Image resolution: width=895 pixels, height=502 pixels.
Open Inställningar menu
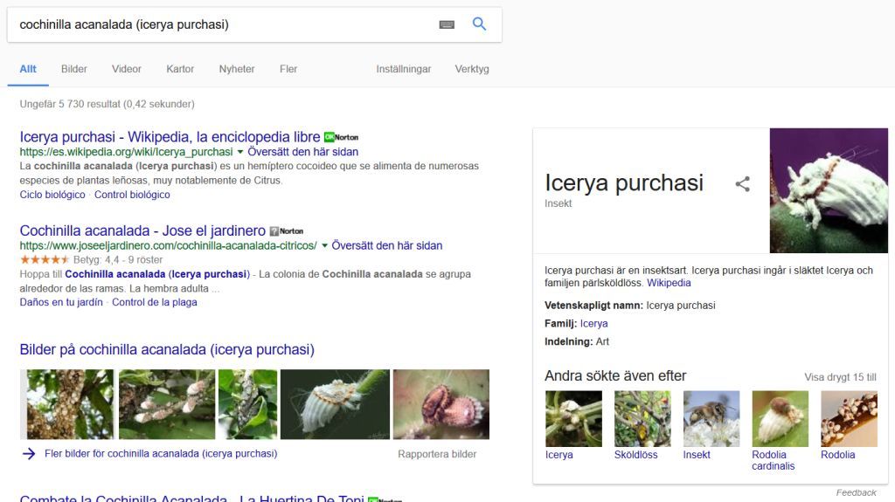pos(404,69)
